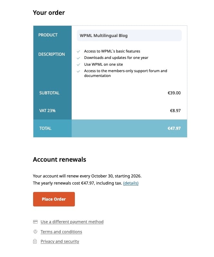Click the checkmark beside members-only support forum

point(78,71)
